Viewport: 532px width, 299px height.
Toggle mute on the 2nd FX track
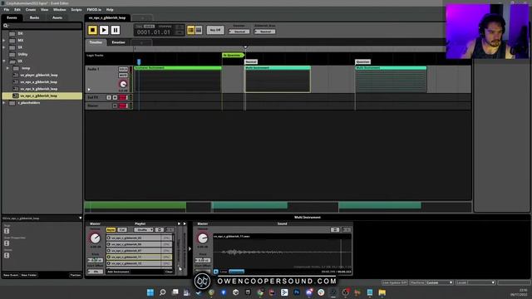point(115,98)
